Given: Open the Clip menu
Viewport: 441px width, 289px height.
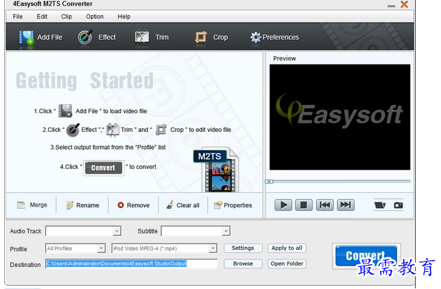Looking at the screenshot, I should coord(67,16).
